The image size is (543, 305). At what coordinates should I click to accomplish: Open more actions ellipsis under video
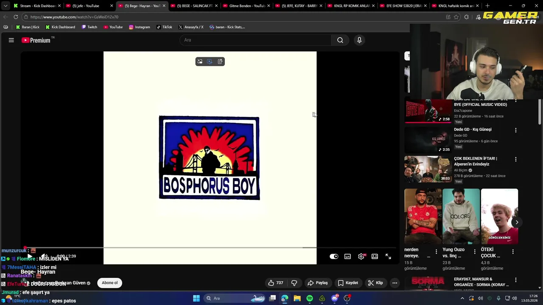[x=395, y=283]
